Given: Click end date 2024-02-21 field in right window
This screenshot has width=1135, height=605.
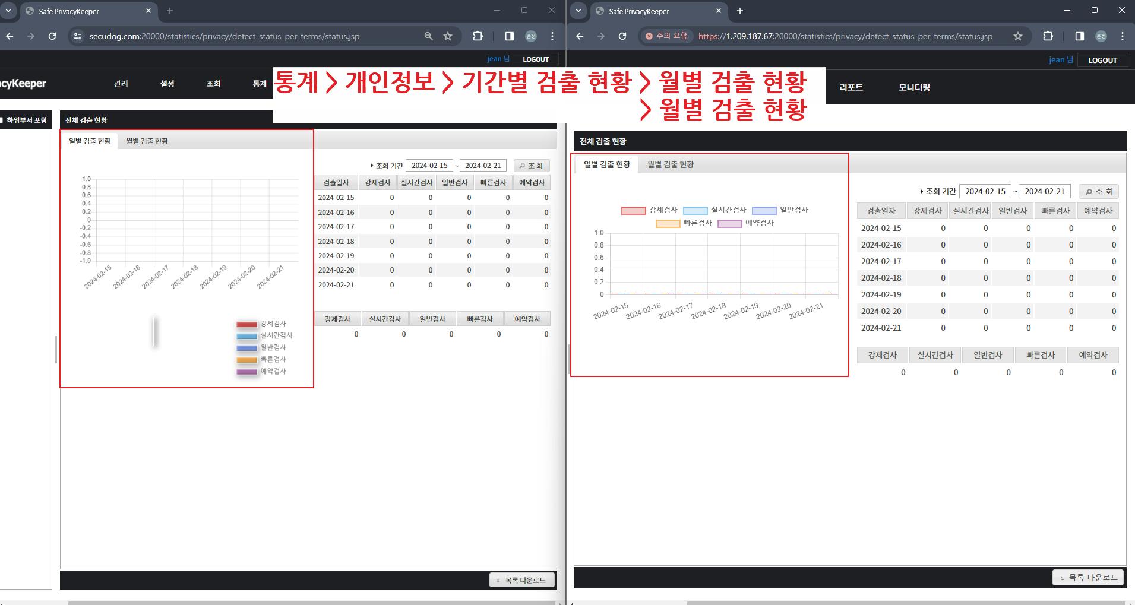Looking at the screenshot, I should click(1045, 191).
